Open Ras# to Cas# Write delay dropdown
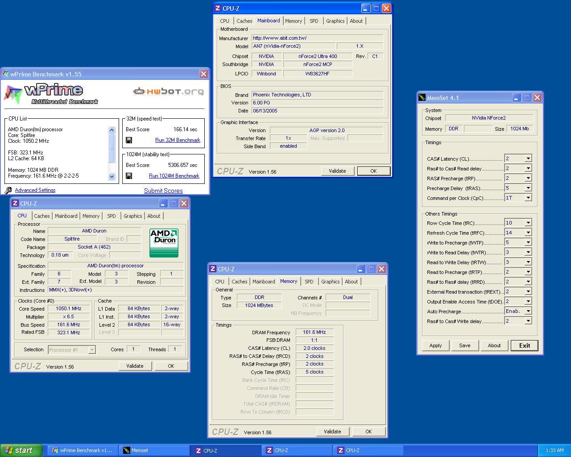 click(x=528, y=321)
